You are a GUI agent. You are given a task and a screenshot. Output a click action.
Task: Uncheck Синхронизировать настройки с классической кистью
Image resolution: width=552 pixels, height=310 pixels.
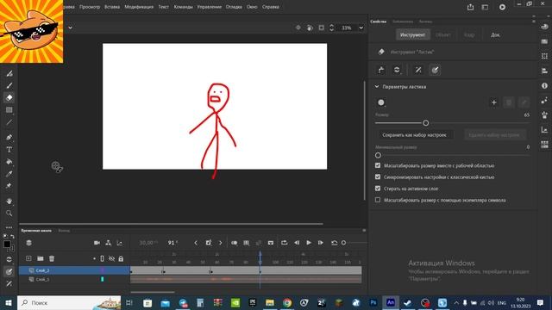(378, 177)
